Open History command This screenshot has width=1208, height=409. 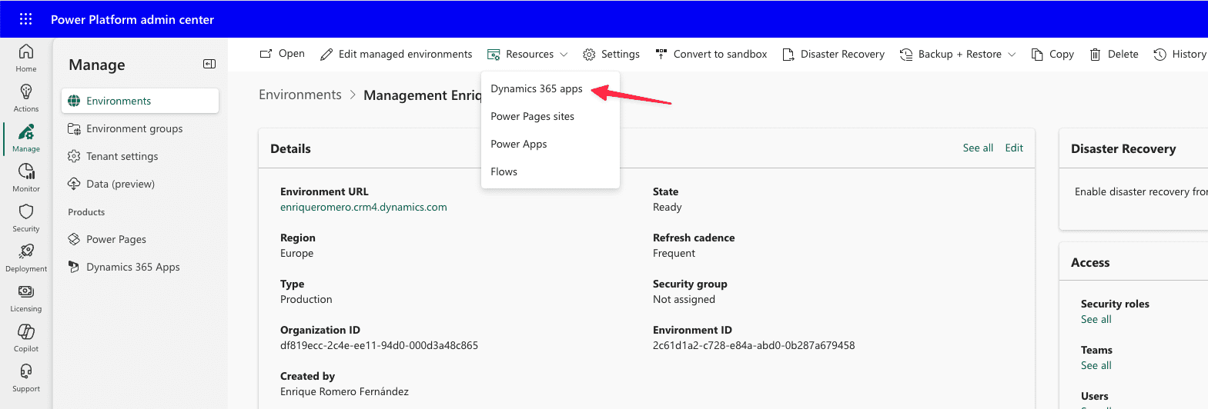[x=1180, y=54]
